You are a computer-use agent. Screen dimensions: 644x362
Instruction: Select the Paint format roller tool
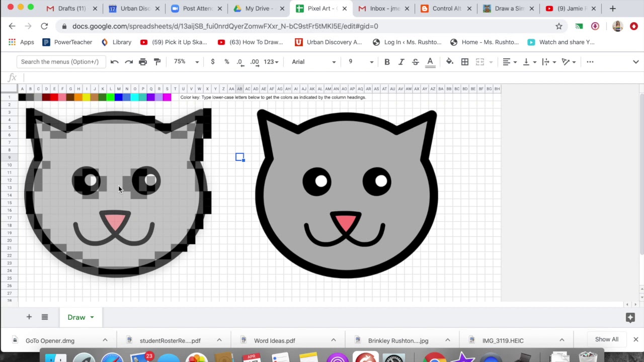tap(157, 62)
